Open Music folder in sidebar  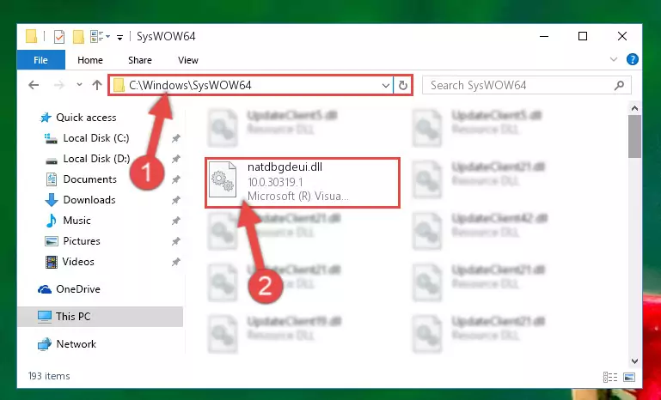click(x=77, y=221)
